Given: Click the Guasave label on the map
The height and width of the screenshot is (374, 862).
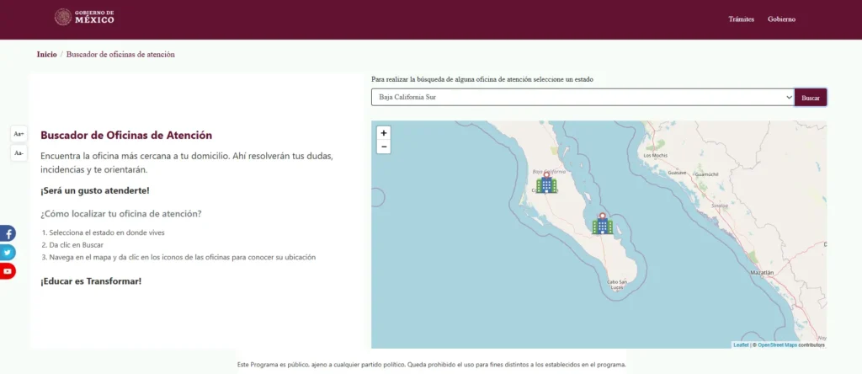Looking at the screenshot, I should point(678,173).
